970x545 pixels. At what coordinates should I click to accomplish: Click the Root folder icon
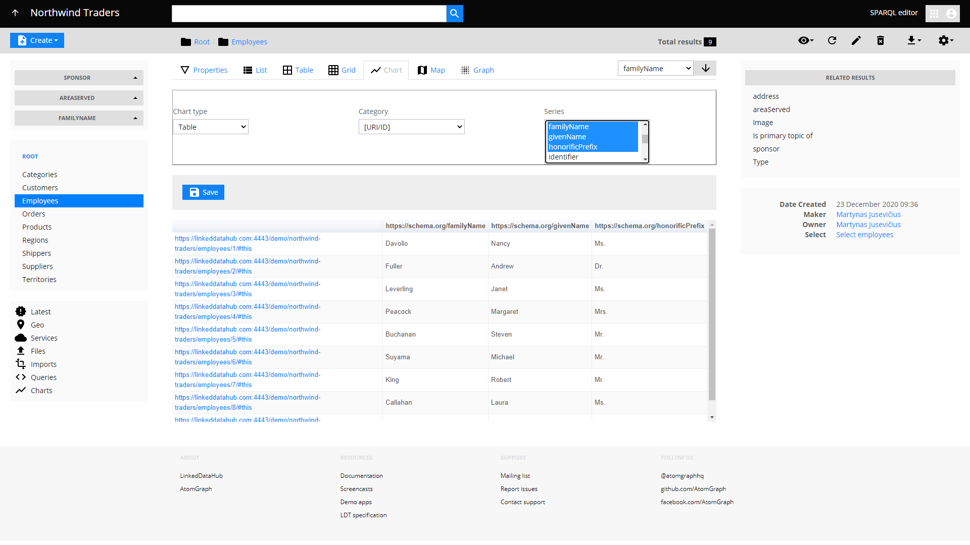pos(185,42)
